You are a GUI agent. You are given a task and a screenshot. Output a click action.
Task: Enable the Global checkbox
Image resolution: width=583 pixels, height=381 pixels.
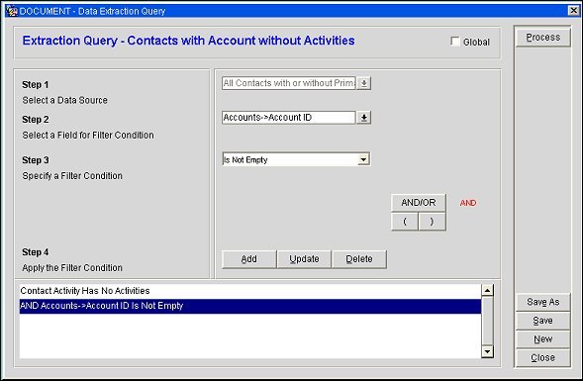(455, 42)
